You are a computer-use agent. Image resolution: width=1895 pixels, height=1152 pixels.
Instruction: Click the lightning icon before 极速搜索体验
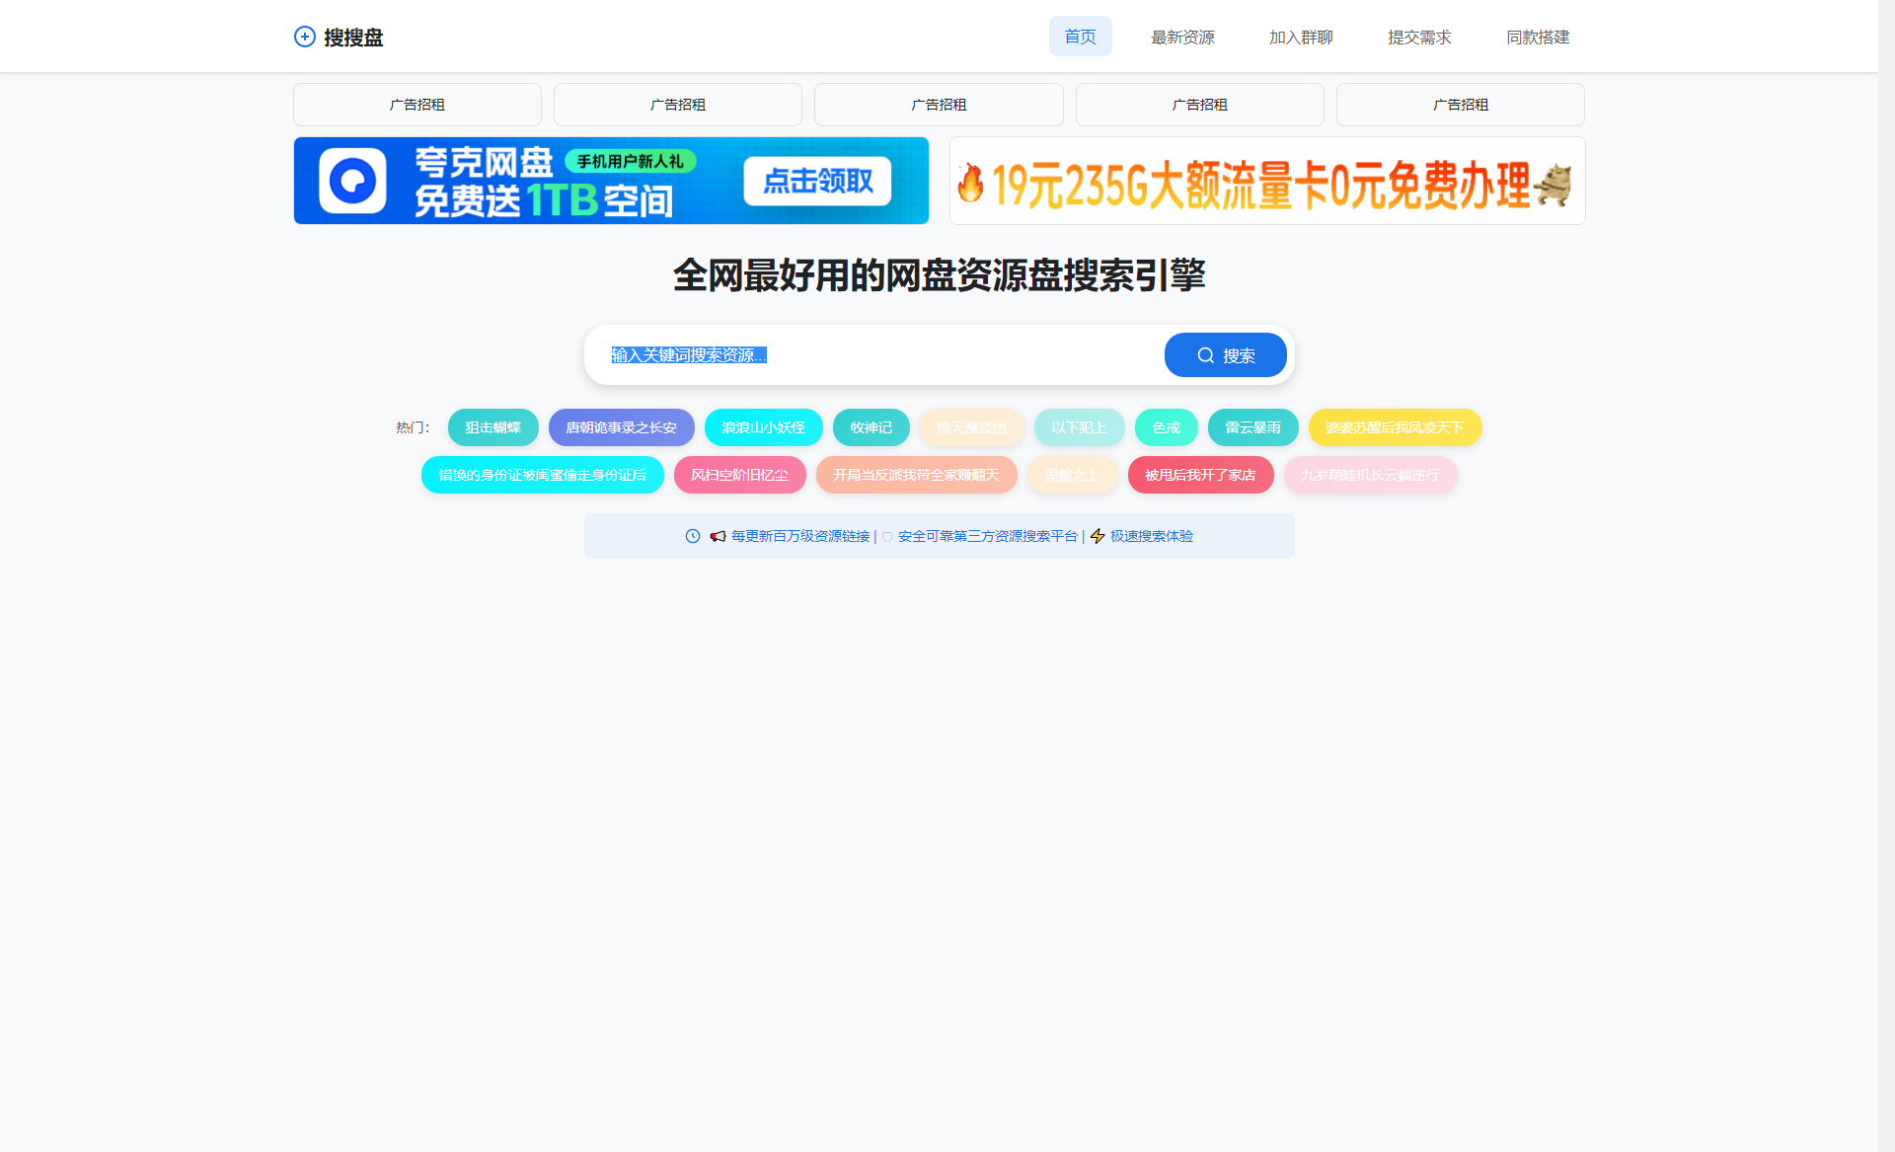click(1099, 536)
